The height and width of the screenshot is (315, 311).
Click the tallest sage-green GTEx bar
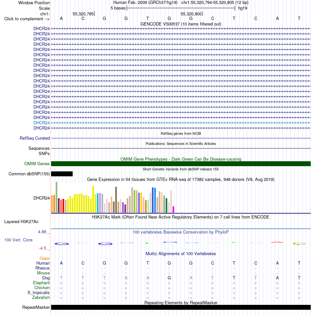(57, 197)
